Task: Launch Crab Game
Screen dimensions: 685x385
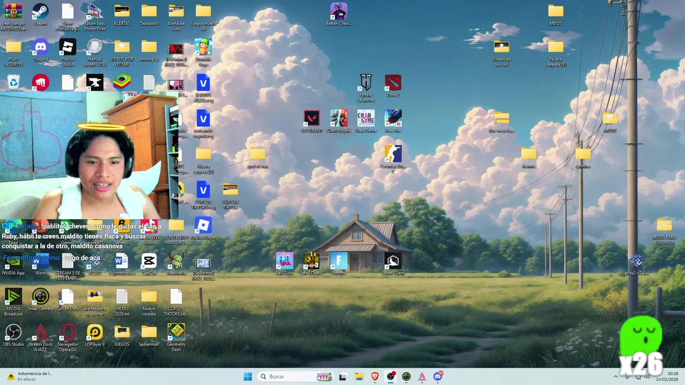Action: point(366,121)
